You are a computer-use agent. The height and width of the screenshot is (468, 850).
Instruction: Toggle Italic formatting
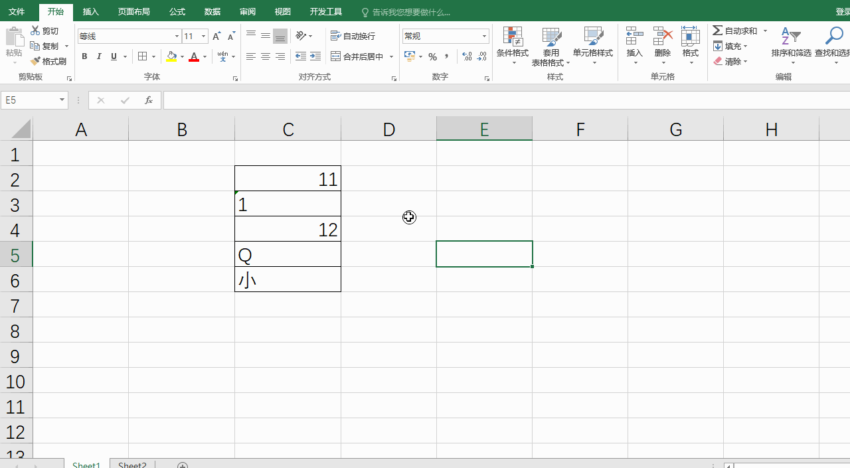(99, 57)
